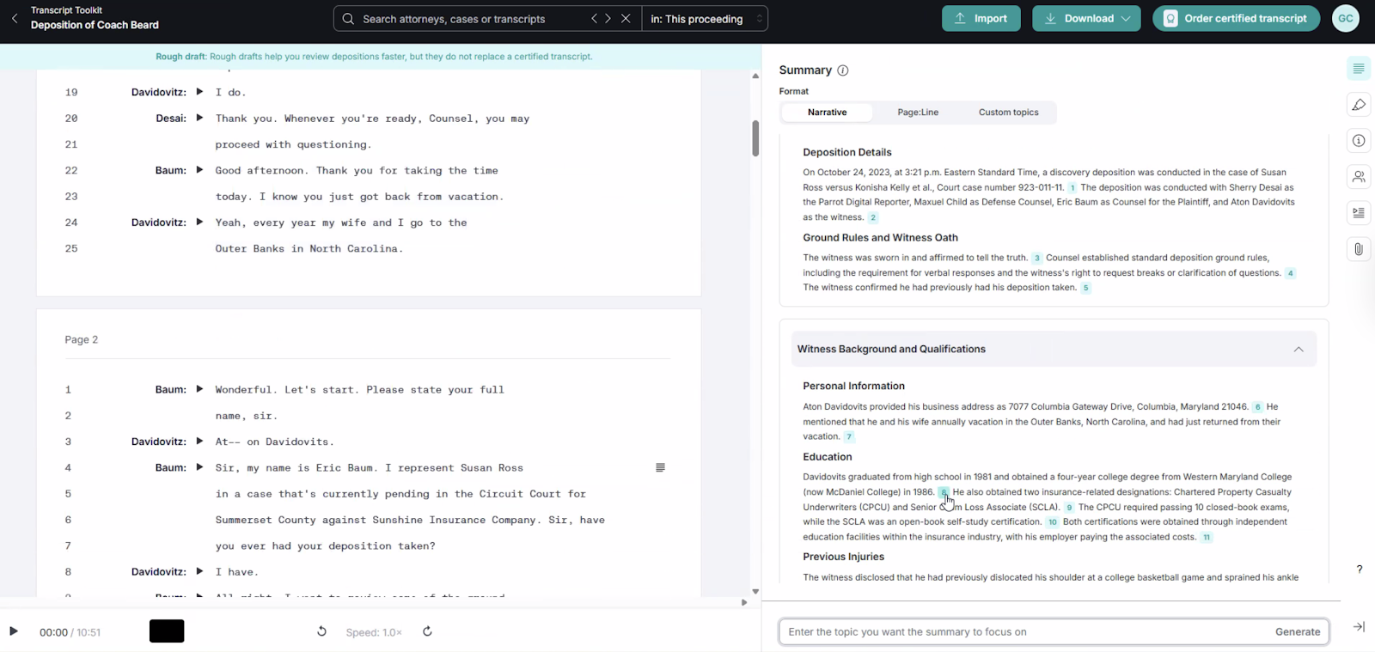Collapse the right panel with arrow icon
1375x652 pixels.
pyautogui.click(x=1358, y=627)
